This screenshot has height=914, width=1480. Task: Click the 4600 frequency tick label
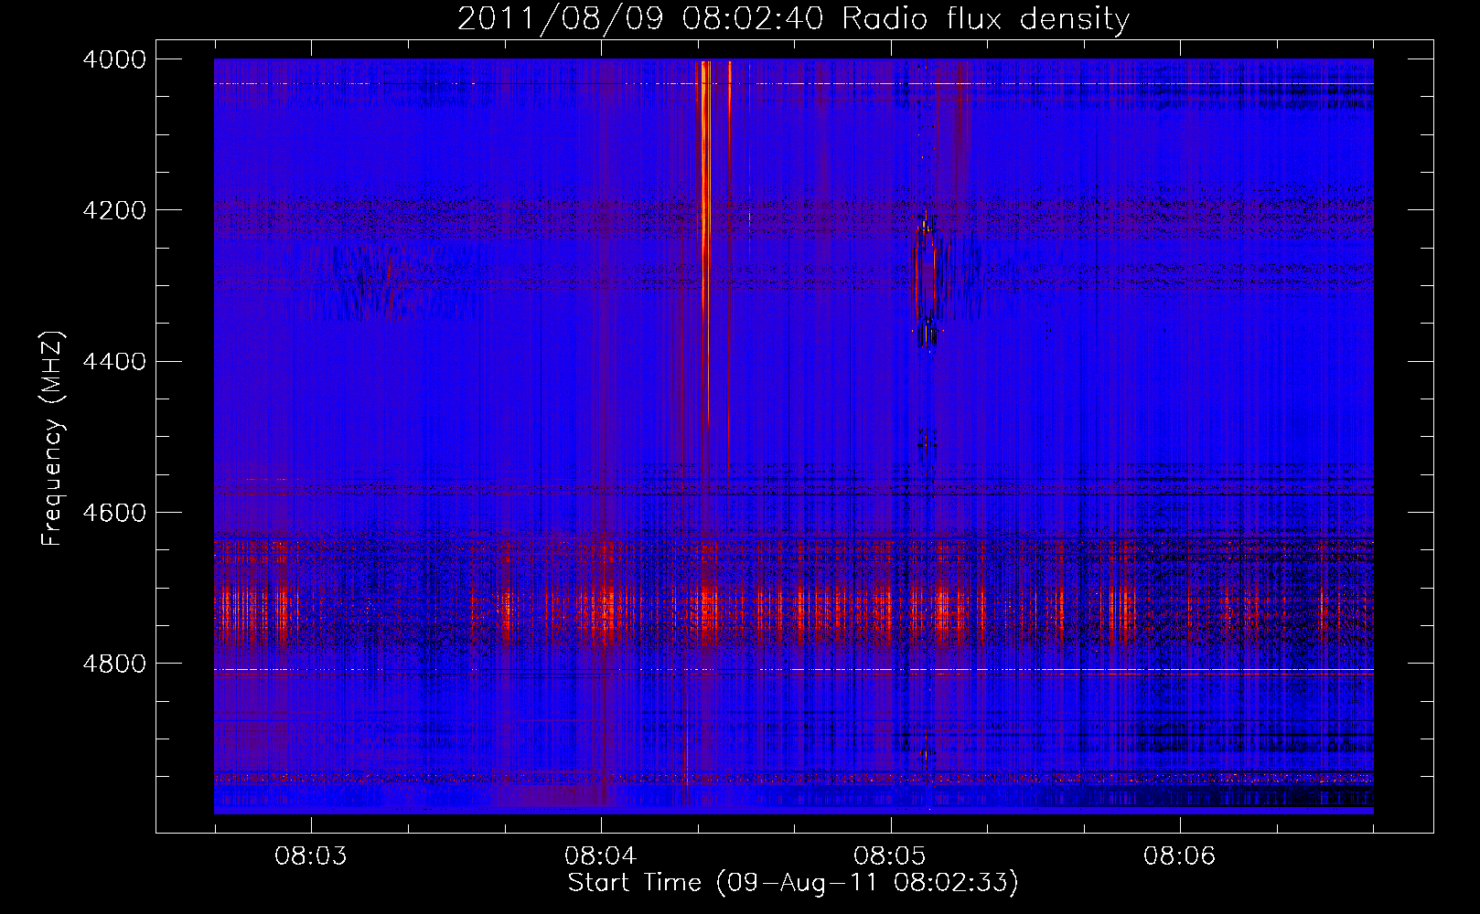[114, 512]
